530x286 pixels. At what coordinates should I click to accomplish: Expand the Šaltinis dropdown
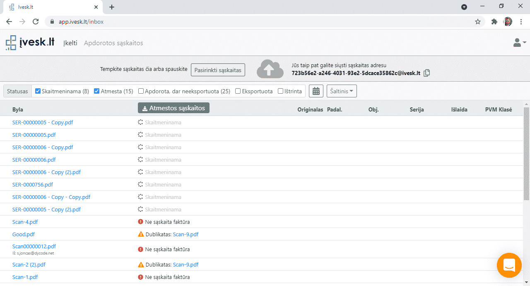(x=342, y=91)
